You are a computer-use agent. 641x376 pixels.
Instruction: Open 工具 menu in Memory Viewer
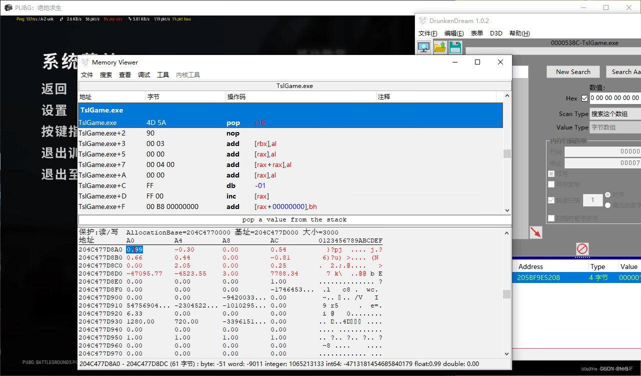pyautogui.click(x=163, y=75)
